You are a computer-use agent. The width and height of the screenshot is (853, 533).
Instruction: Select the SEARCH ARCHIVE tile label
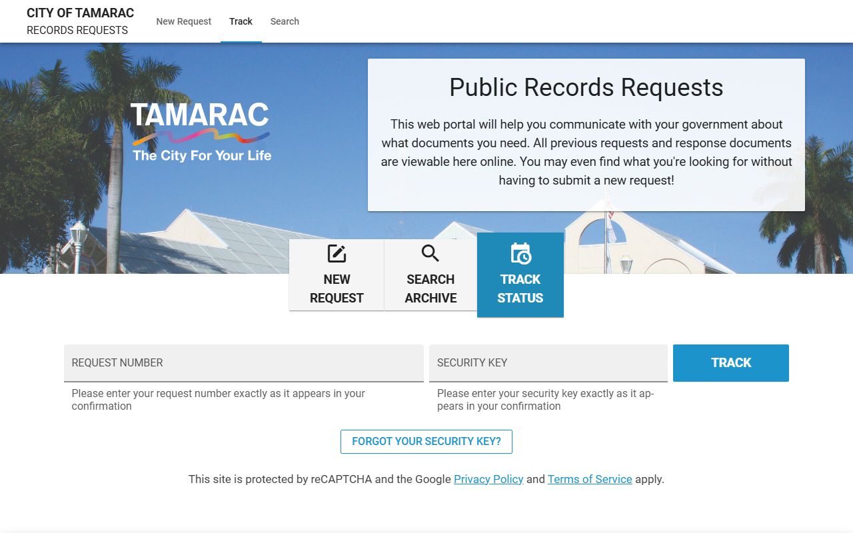point(430,288)
